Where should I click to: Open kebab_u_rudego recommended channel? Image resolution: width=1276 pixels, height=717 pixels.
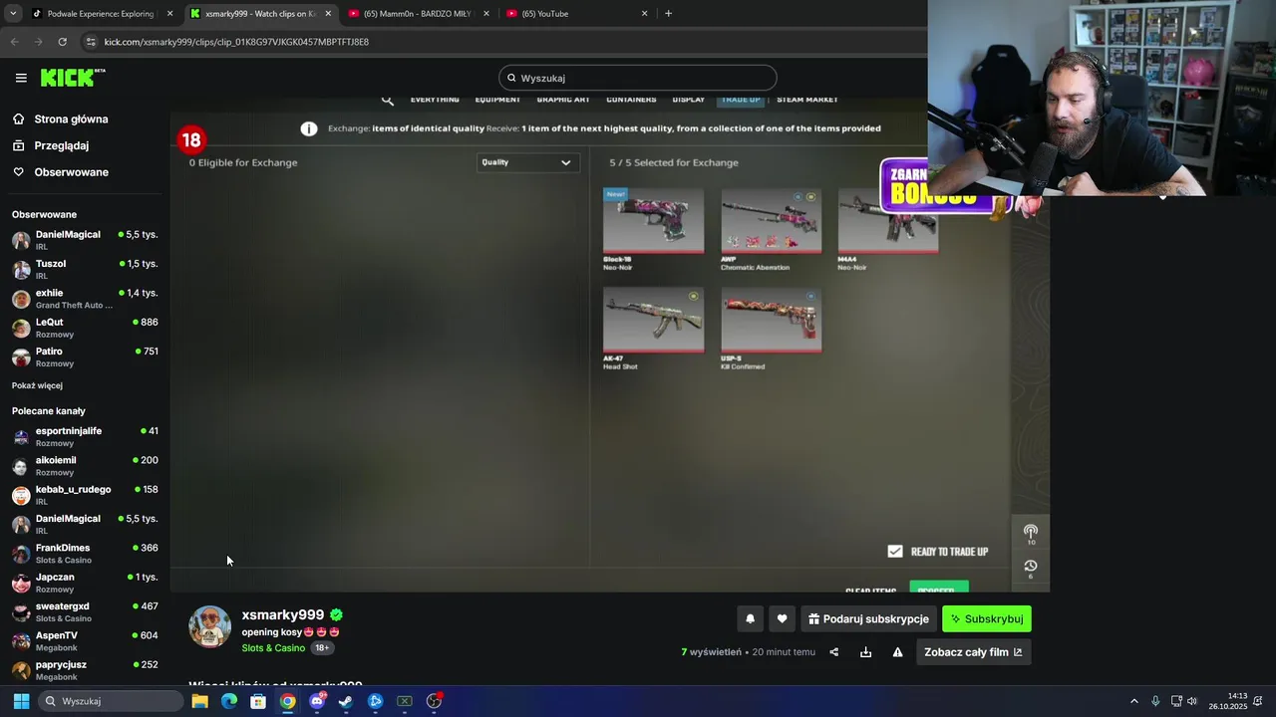[x=85, y=495]
